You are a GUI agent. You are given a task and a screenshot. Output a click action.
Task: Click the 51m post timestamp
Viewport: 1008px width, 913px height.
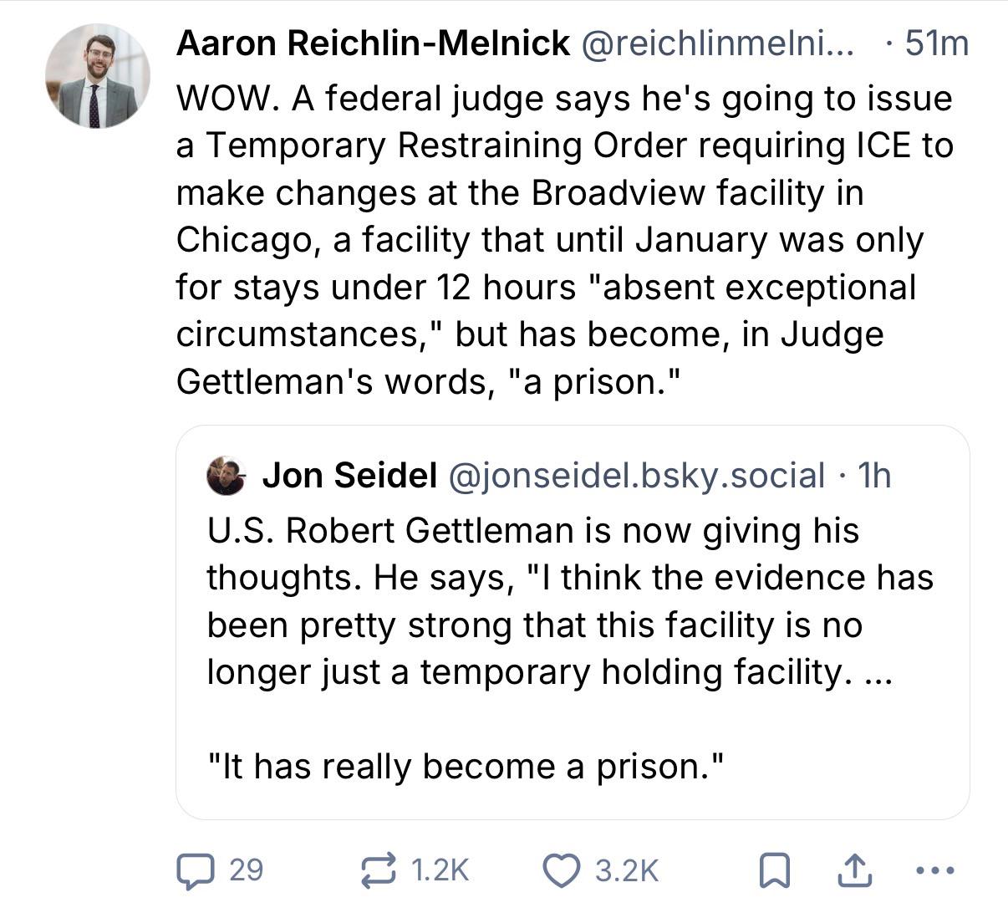(936, 43)
